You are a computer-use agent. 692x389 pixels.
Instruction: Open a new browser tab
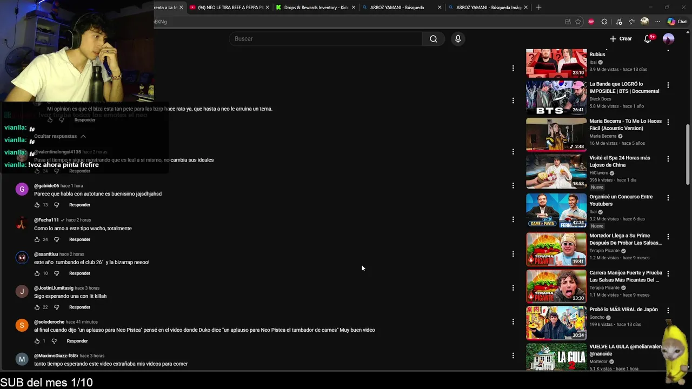click(538, 7)
